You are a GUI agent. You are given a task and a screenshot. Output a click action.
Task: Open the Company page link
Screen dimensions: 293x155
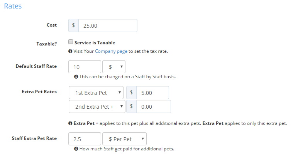[x=111, y=51]
